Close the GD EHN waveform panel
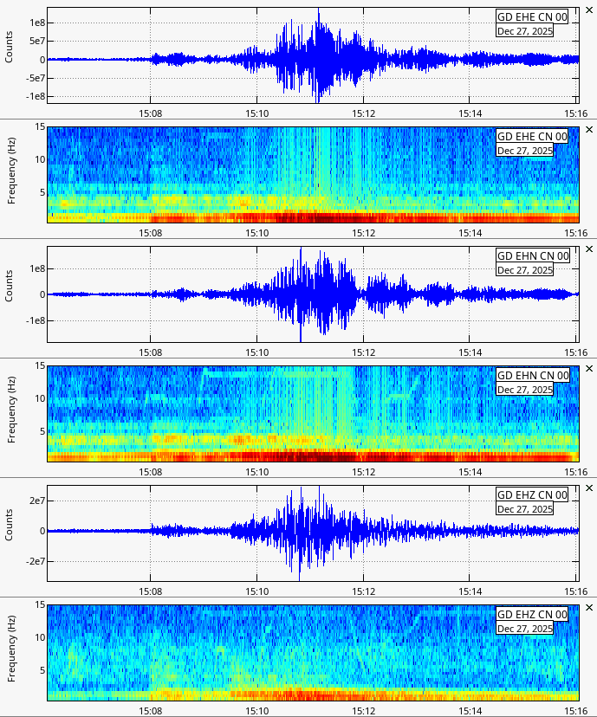 589,249
